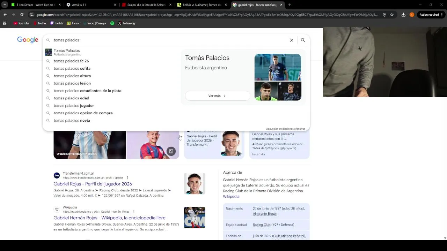Go back with the browser back arrow
Image resolution: width=447 pixels, height=251 pixels.
click(x=5, y=15)
